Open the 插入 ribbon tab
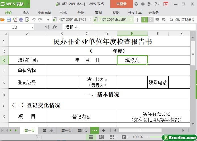197x141 pixels. point(26,13)
